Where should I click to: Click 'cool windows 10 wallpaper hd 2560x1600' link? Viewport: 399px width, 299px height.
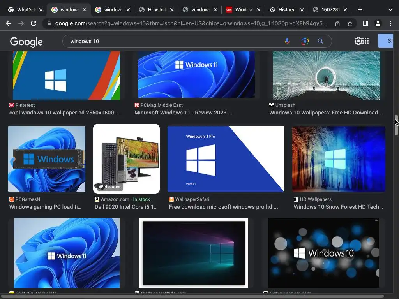pyautogui.click(x=64, y=113)
